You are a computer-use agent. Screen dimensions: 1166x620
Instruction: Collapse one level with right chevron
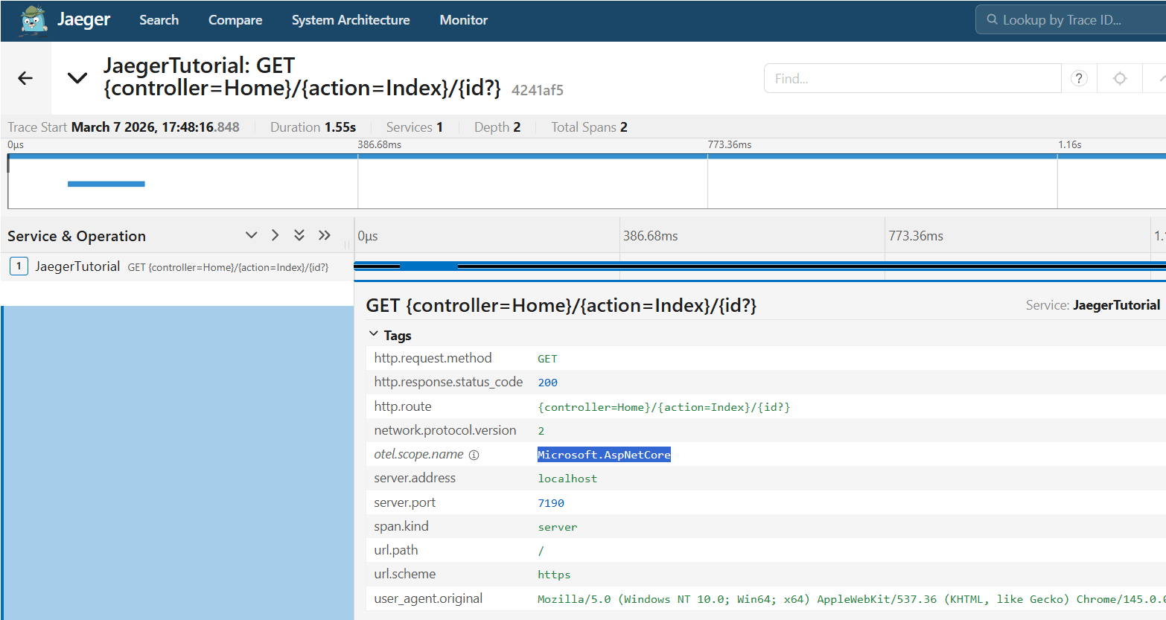pos(275,235)
